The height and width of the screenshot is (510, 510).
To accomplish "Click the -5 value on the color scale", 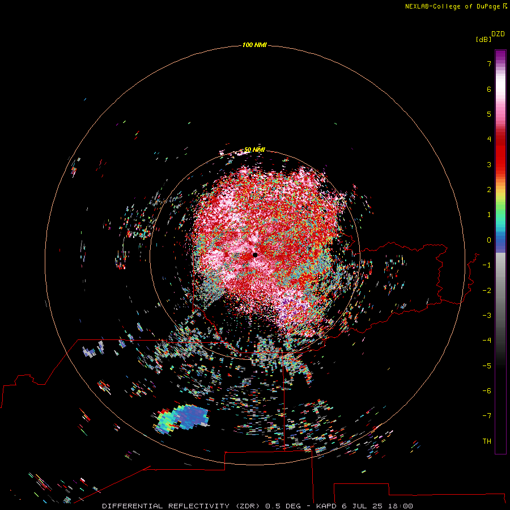I will pyautogui.click(x=487, y=366).
